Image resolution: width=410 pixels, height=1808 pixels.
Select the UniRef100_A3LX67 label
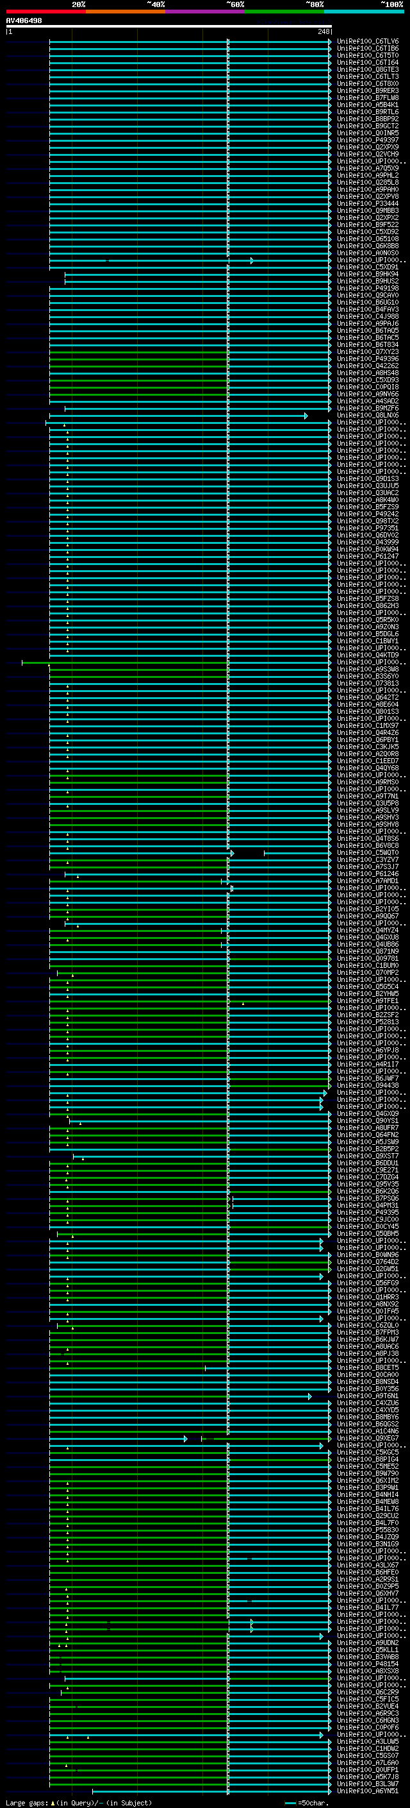tap(368, 1565)
